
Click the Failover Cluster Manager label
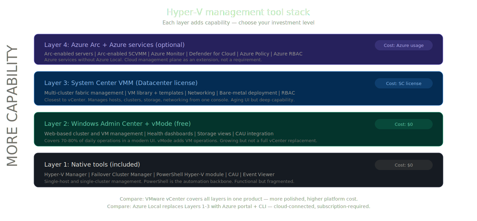pyautogui.click(x=121, y=174)
